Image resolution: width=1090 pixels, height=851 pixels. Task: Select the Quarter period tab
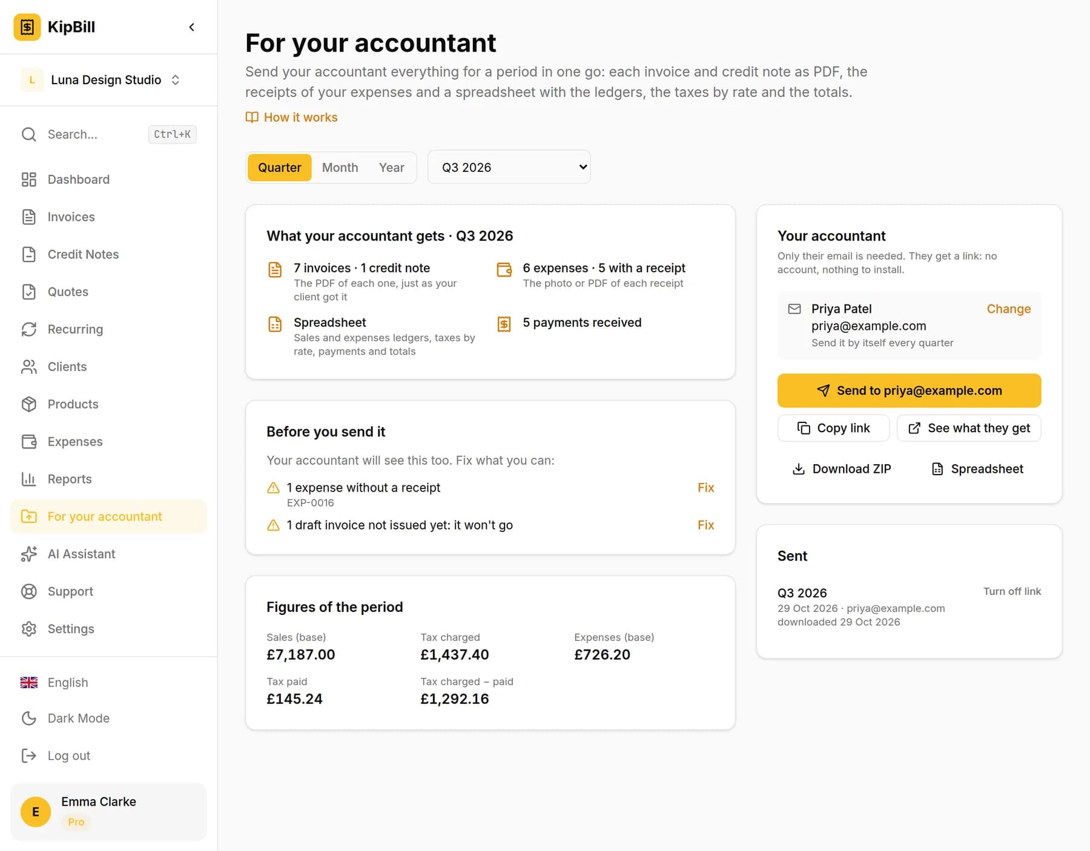pyautogui.click(x=280, y=168)
